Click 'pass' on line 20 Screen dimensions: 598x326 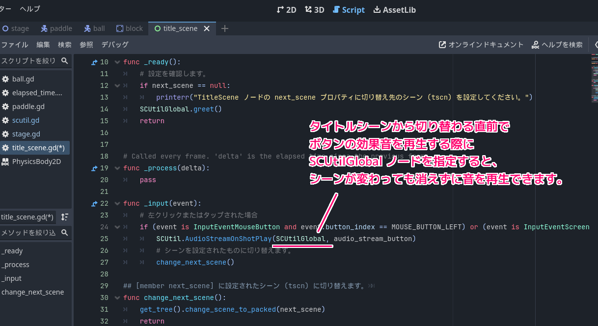point(148,180)
